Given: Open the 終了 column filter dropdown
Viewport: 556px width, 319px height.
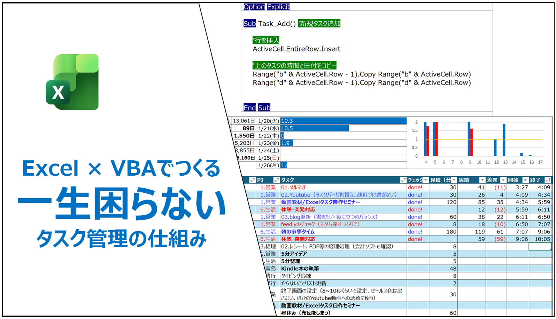Looking at the screenshot, I should (548, 180).
